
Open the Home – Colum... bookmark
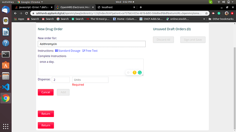click(125, 19)
